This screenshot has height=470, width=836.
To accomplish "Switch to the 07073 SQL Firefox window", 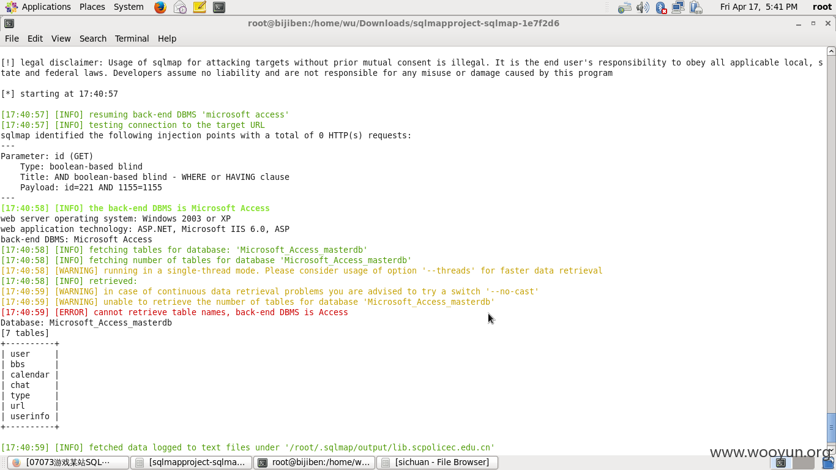I will click(68, 462).
